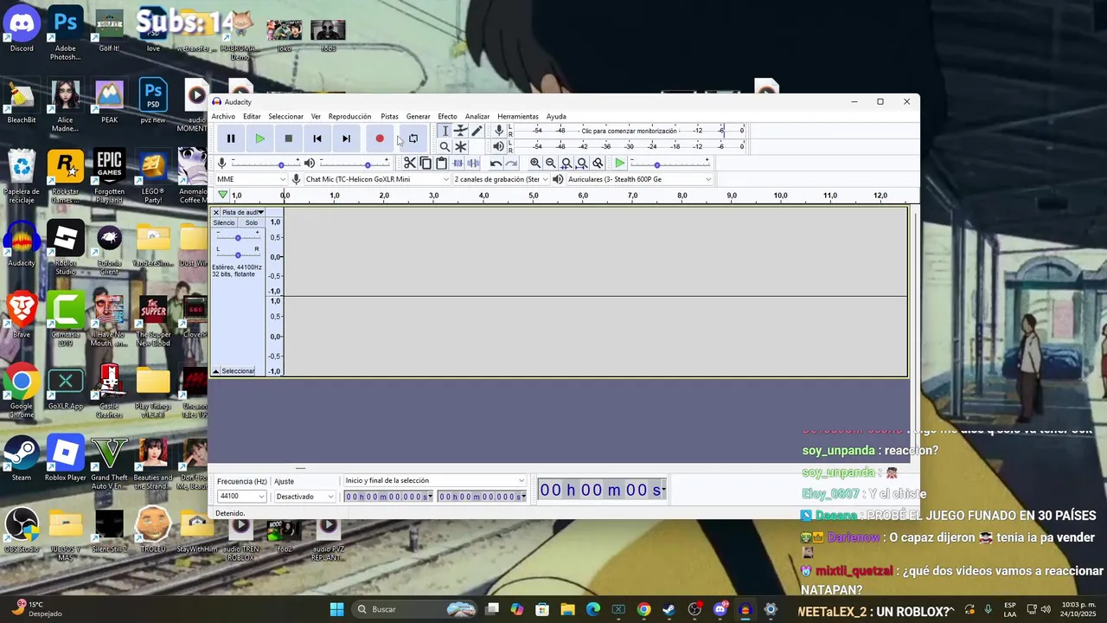Open the Auriculares playback device dropdown
This screenshot has width=1107, height=623.
[639, 179]
